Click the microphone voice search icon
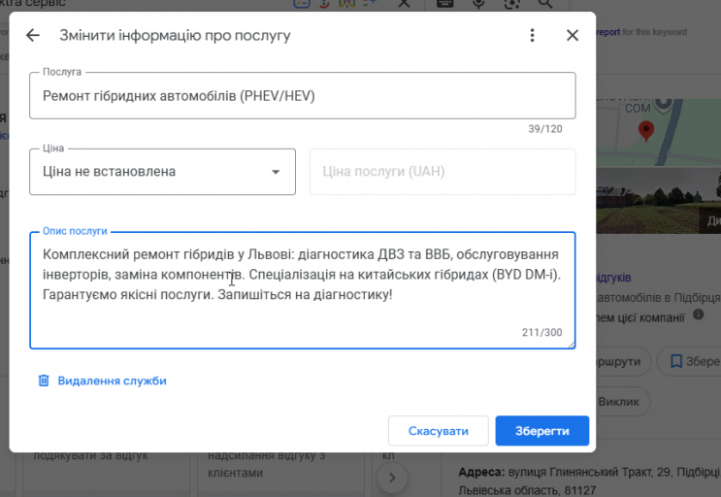Image resolution: width=721 pixels, height=497 pixels. click(478, 3)
